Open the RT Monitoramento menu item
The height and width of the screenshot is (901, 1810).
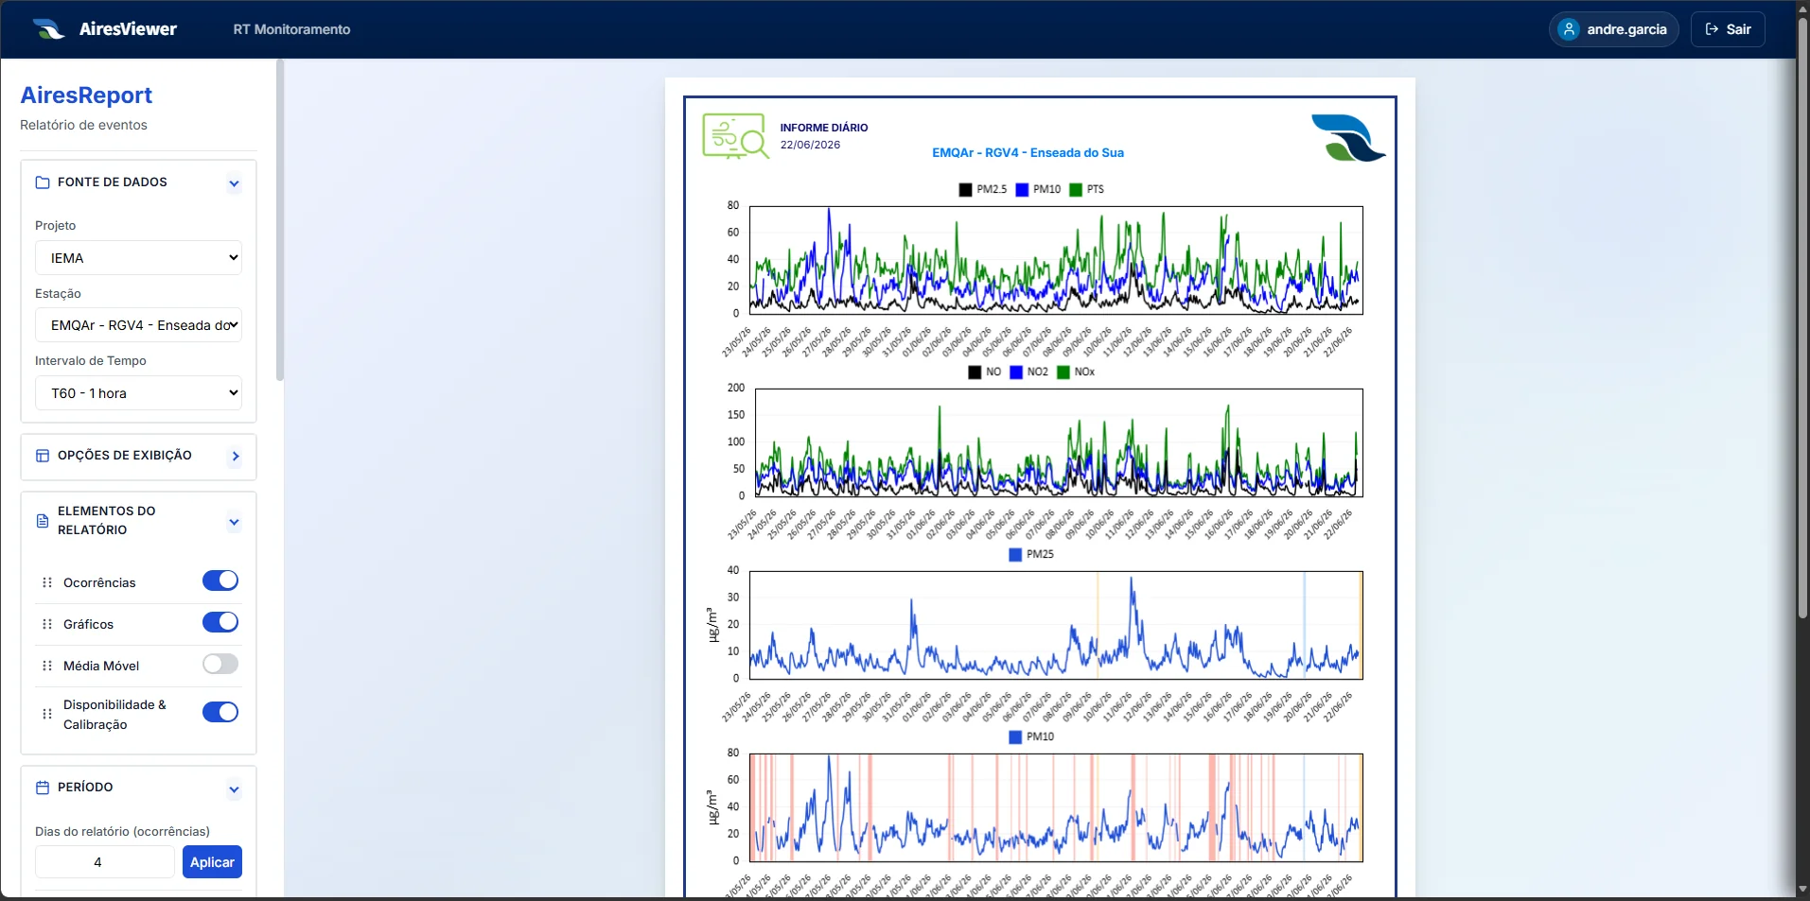(291, 29)
